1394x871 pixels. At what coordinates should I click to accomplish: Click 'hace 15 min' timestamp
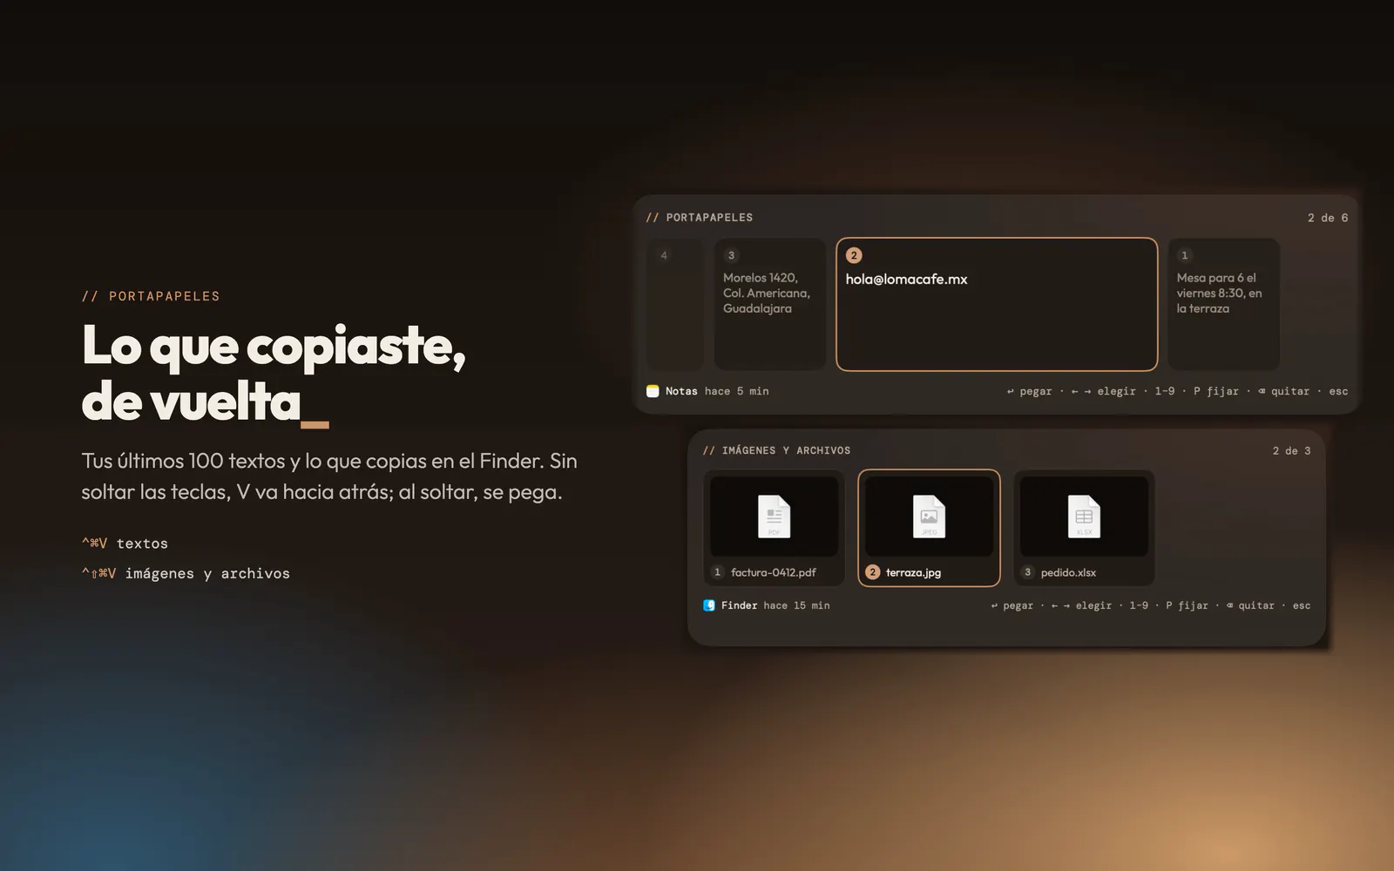[796, 605]
